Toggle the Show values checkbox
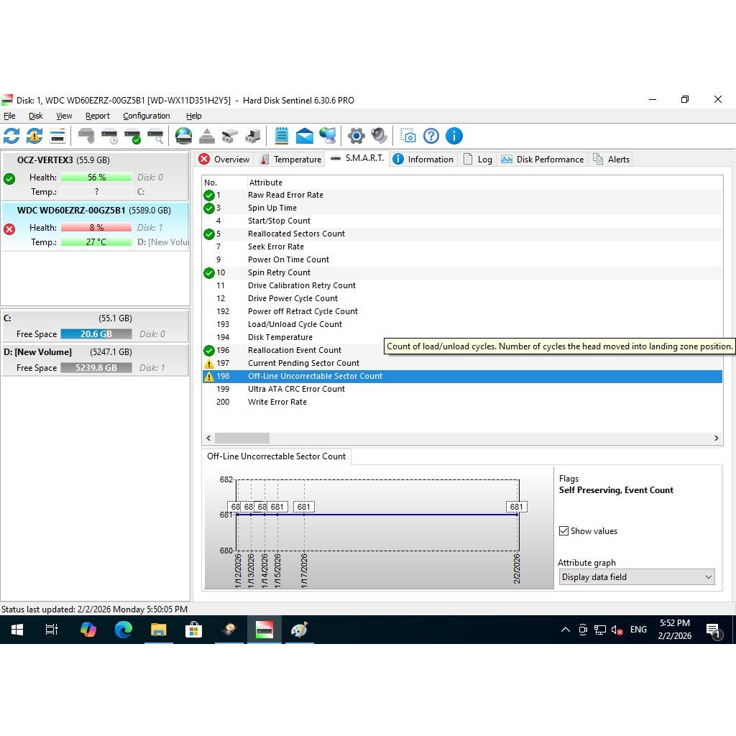736x736 pixels. 564,531
